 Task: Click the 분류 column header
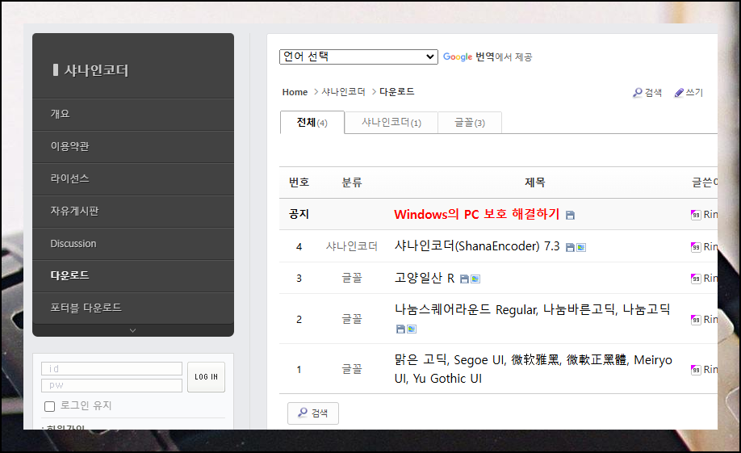352,182
